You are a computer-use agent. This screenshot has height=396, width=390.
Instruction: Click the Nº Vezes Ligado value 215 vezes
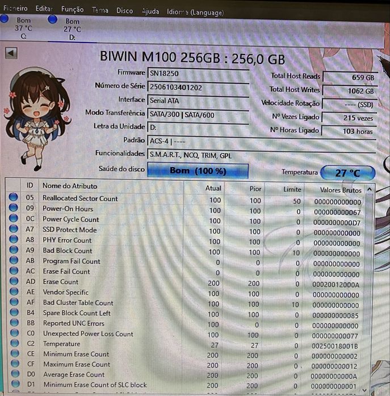349,118
